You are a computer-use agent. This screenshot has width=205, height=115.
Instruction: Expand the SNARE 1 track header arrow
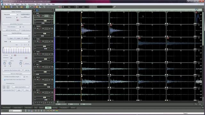coord(53,26)
